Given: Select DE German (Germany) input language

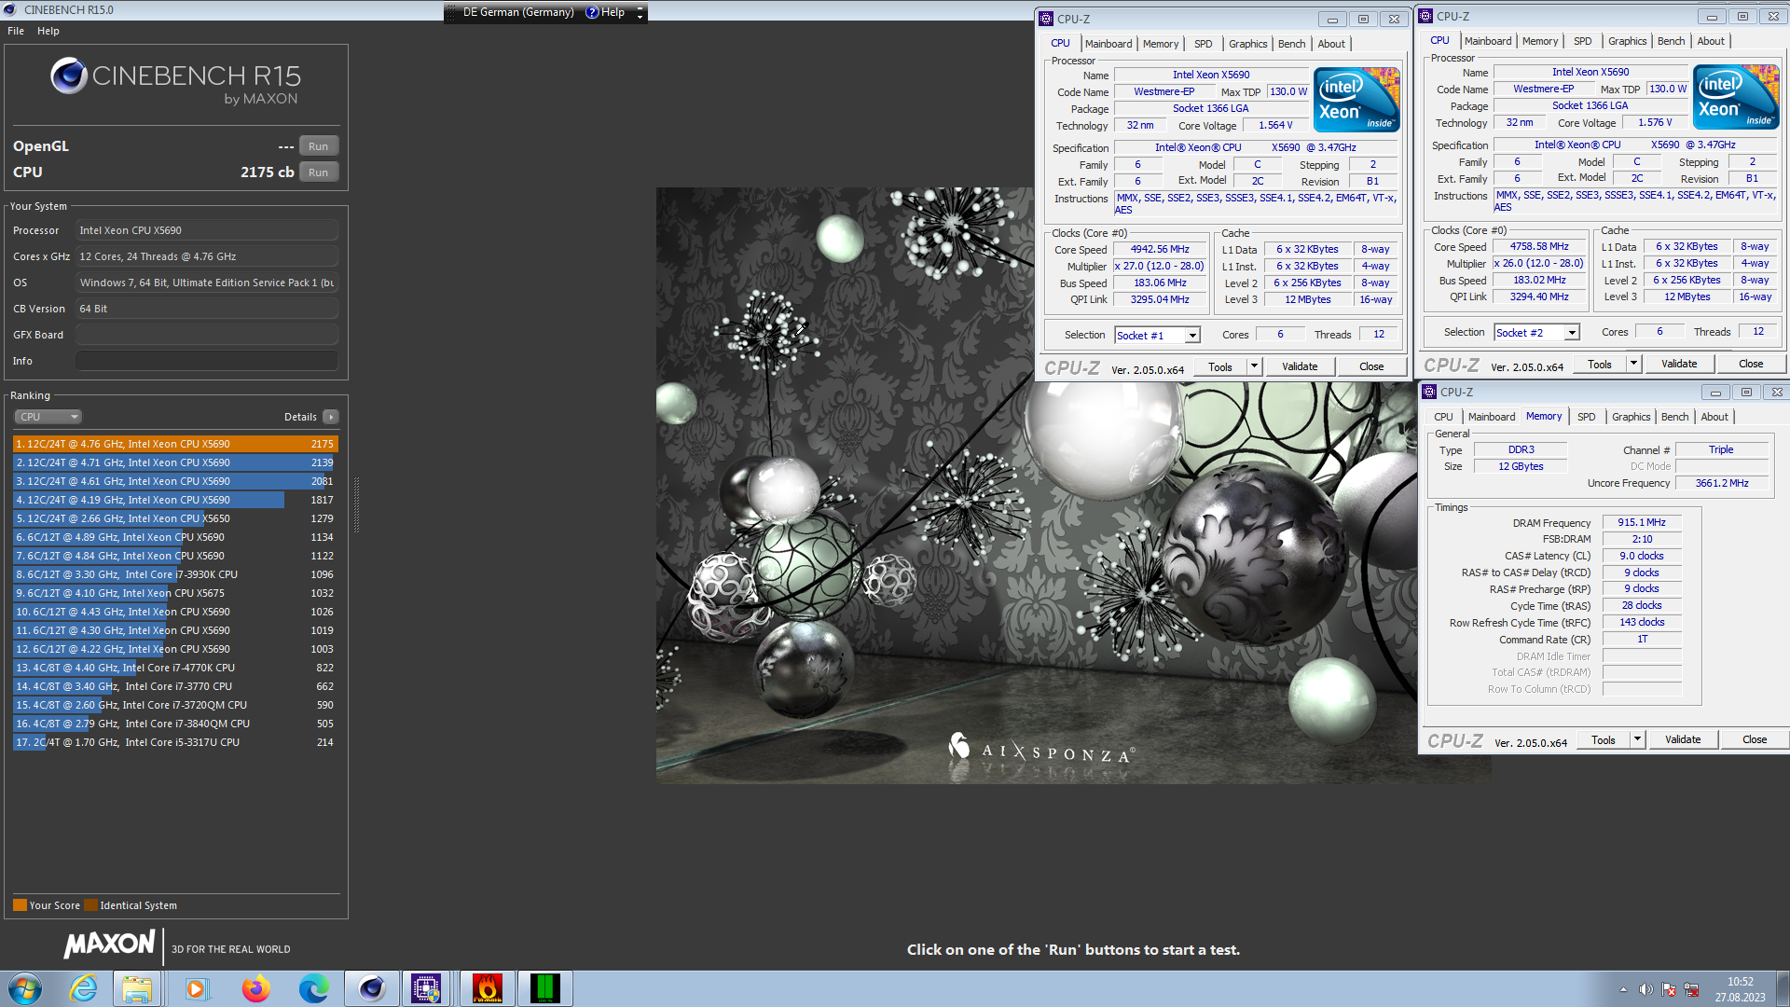Looking at the screenshot, I should [517, 12].
